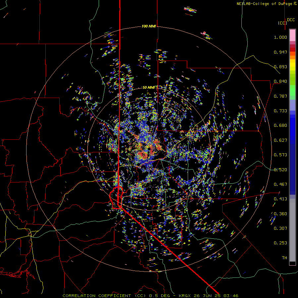Screen dimensions: 298x298
Task: Click the 0.5 DEG elevation angle text
Action: tap(159, 296)
